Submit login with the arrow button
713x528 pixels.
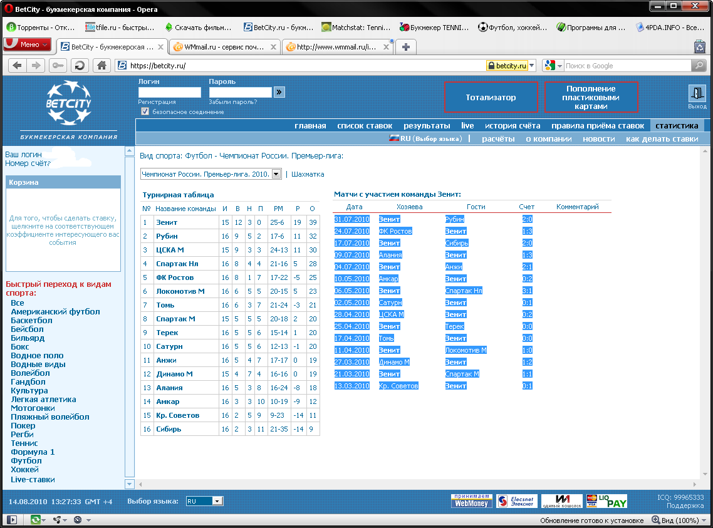(x=279, y=92)
